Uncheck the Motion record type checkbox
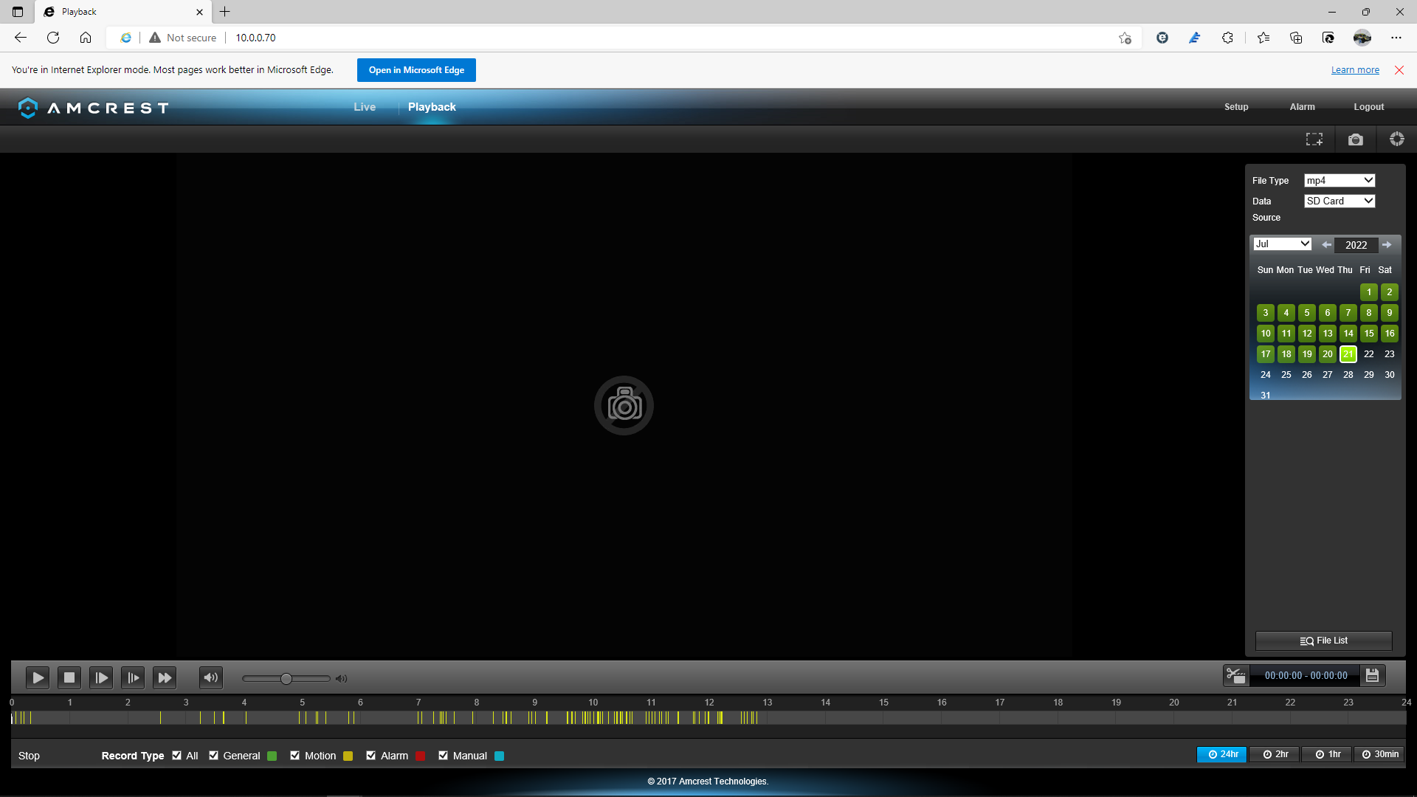Screen dimensions: 1417x797 click(x=294, y=756)
